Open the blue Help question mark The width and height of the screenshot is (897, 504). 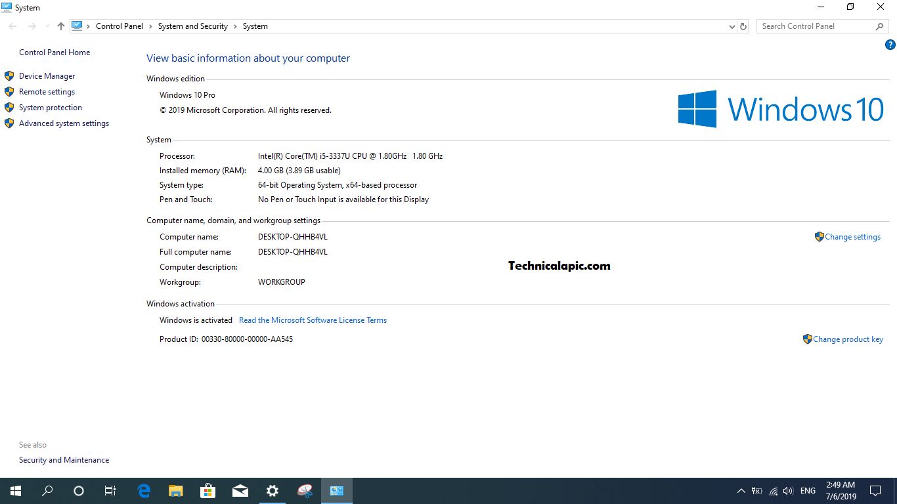890,45
